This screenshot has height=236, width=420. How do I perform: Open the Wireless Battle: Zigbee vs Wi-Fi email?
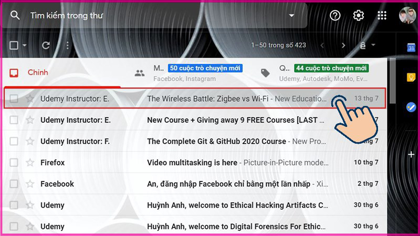pyautogui.click(x=195, y=98)
